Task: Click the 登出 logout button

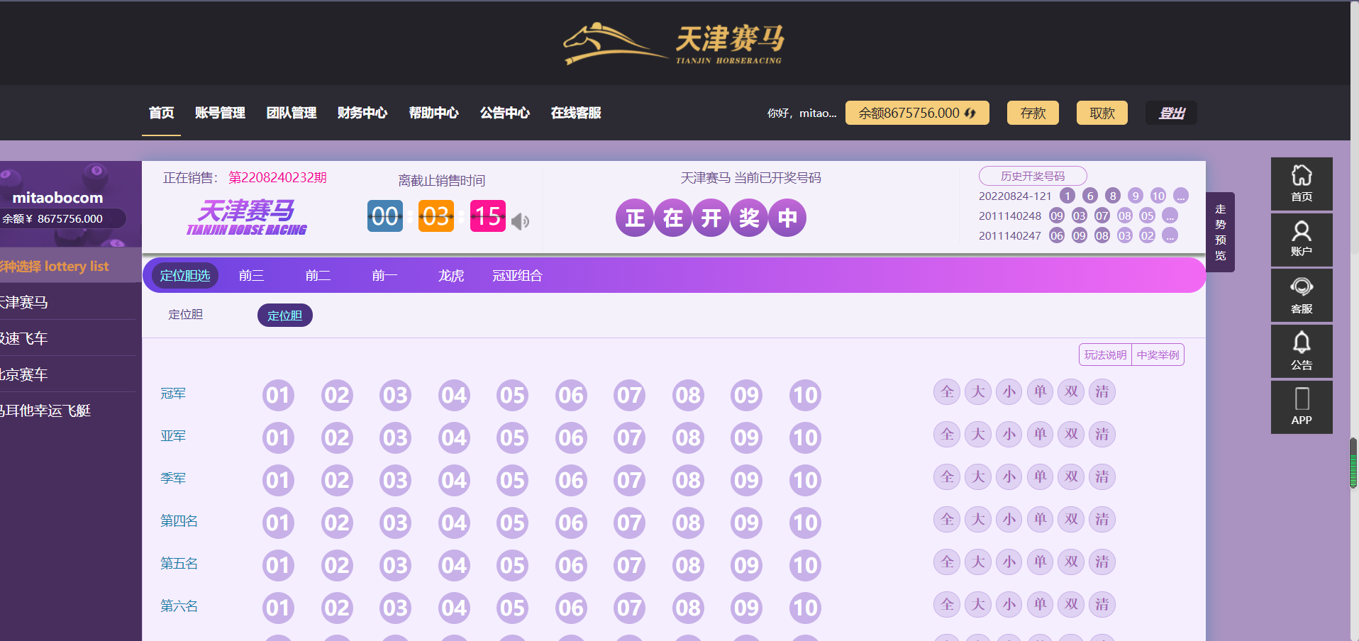Action: pos(1170,113)
